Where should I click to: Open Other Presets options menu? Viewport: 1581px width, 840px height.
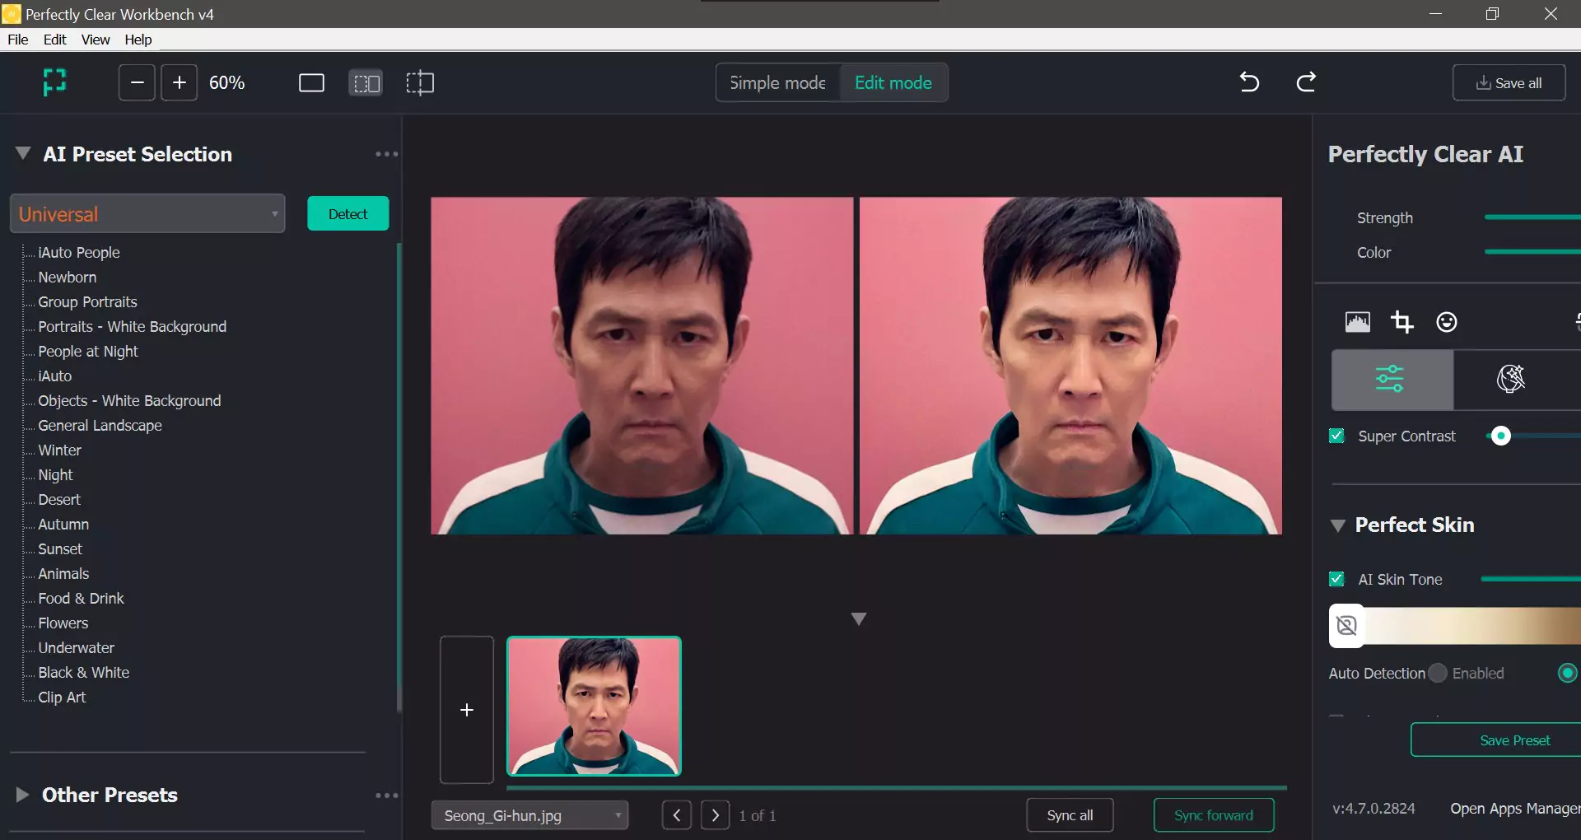386,796
